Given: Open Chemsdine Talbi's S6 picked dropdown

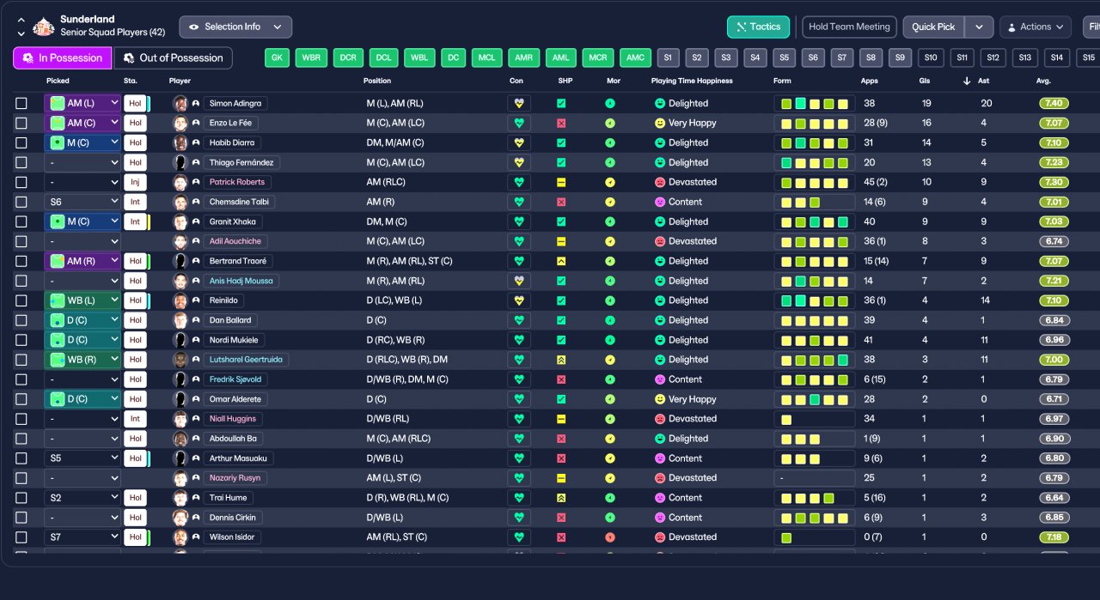Looking at the screenshot, I should [82, 202].
